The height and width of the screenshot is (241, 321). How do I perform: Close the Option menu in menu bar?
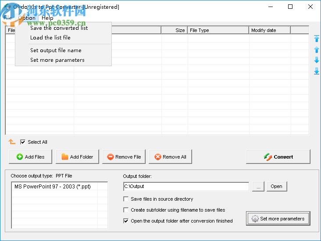pos(27,18)
